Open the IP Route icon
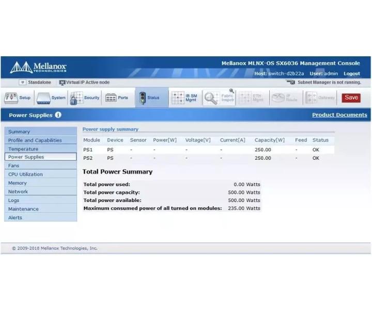This screenshot has height=310, width=372. tap(278, 98)
